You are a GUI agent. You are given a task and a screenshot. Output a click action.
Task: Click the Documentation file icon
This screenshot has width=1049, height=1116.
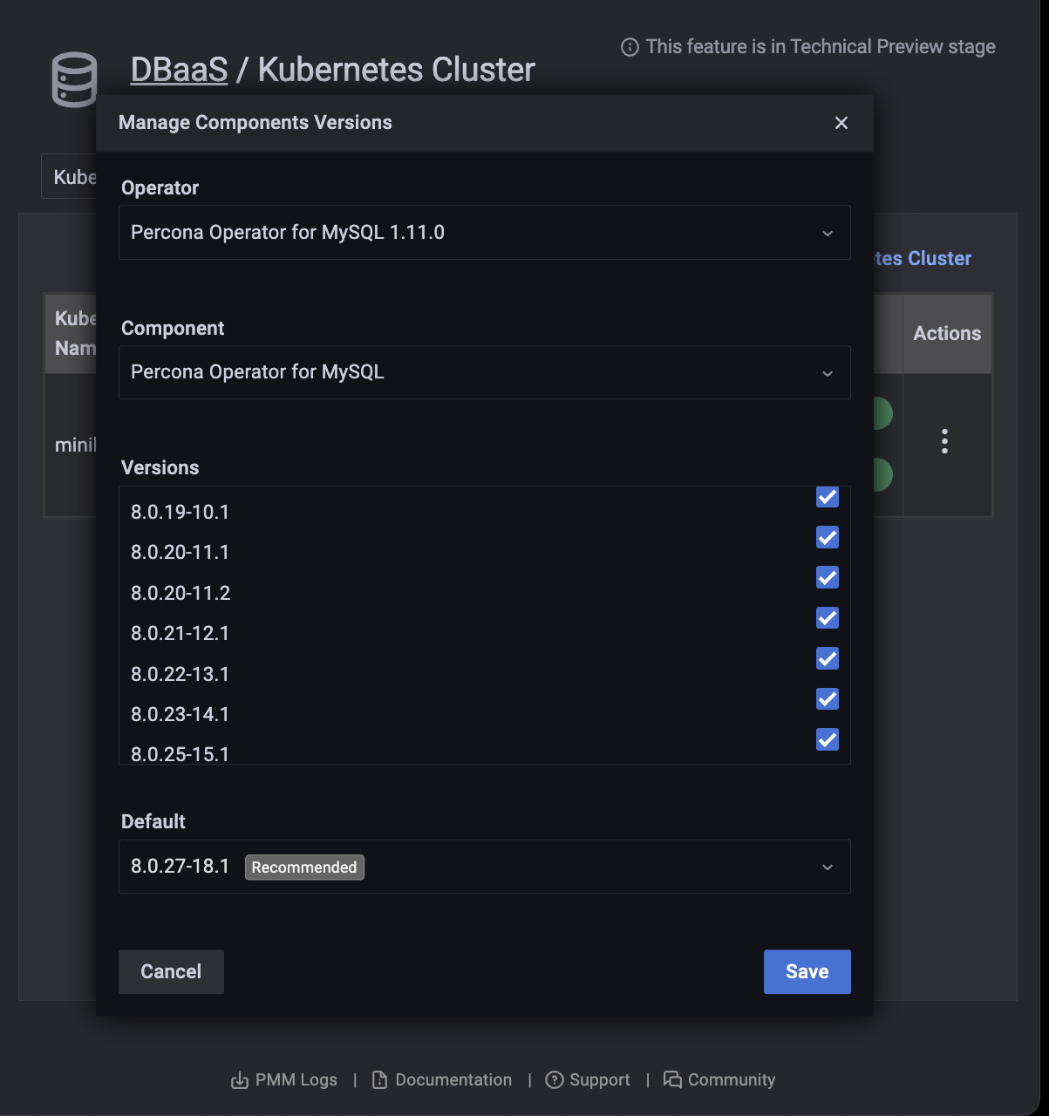[x=380, y=1080]
